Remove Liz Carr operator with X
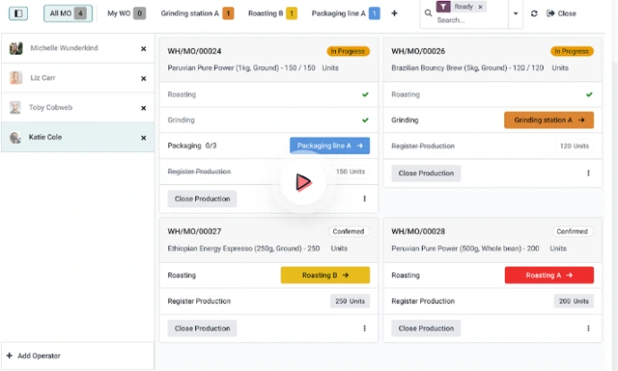 tap(143, 79)
